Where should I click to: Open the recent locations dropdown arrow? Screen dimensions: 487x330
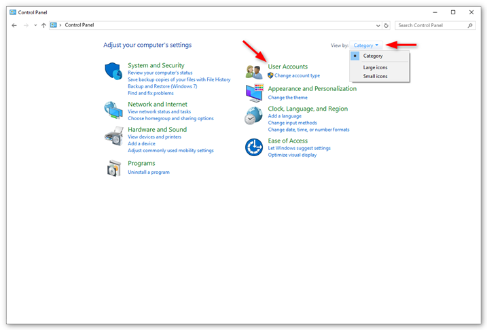pos(35,25)
